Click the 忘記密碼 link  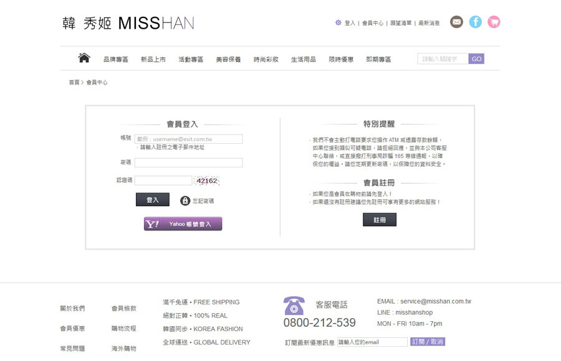[203, 201]
